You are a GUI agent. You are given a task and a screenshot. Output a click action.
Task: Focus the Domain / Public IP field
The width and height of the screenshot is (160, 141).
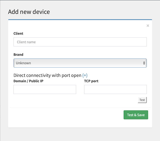coord(45,89)
